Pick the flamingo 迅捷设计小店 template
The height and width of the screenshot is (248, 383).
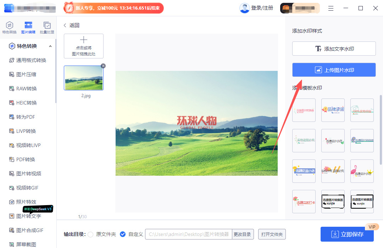[x=362, y=171]
